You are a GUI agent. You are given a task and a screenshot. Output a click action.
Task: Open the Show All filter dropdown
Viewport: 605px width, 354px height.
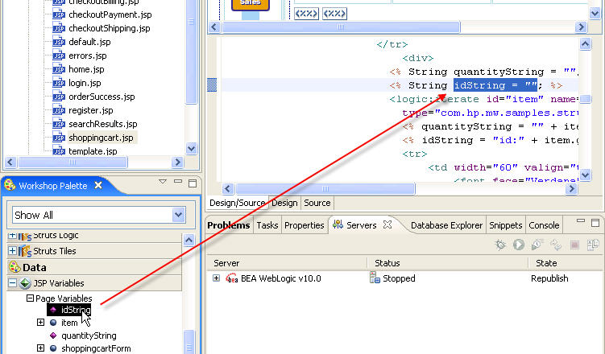[178, 215]
